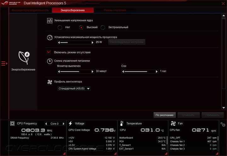The image size is (227, 156).
Task: Click the 'Применить' button
Action: click(212, 115)
